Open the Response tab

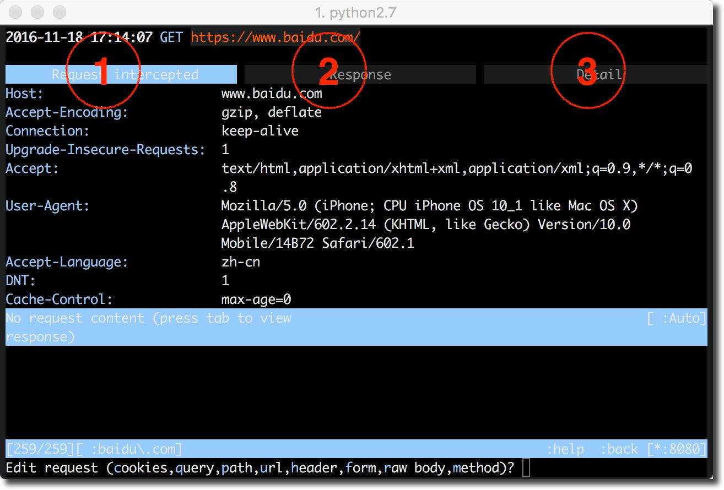point(360,74)
